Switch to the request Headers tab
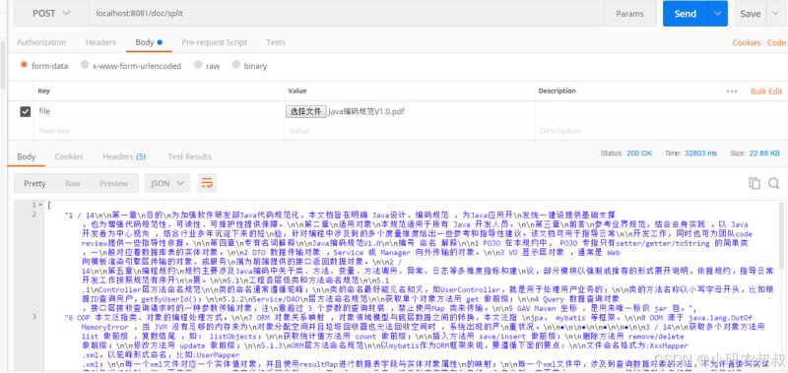 pyautogui.click(x=100, y=42)
